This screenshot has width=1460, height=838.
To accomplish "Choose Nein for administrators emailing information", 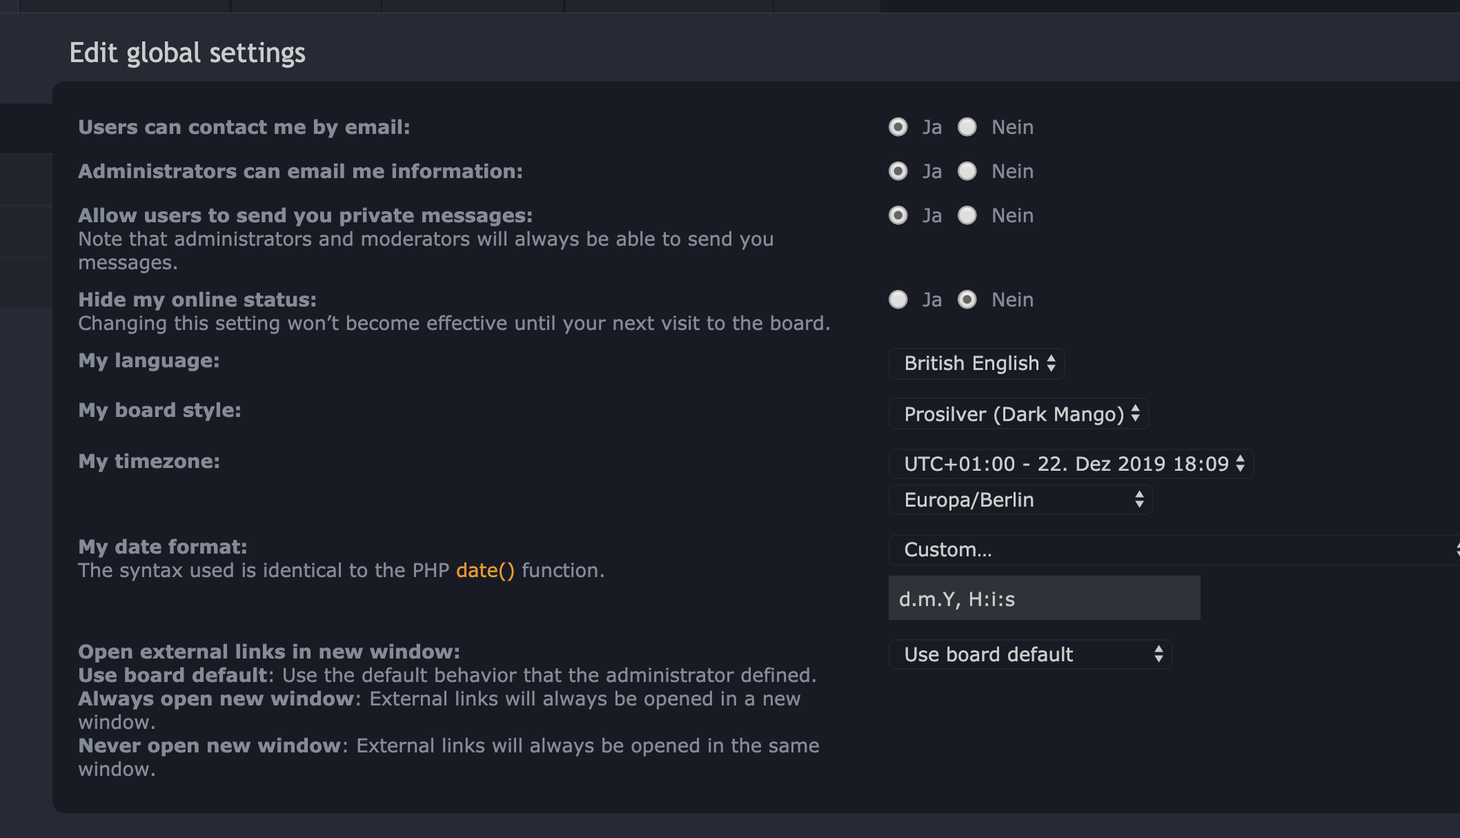I will tap(967, 171).
